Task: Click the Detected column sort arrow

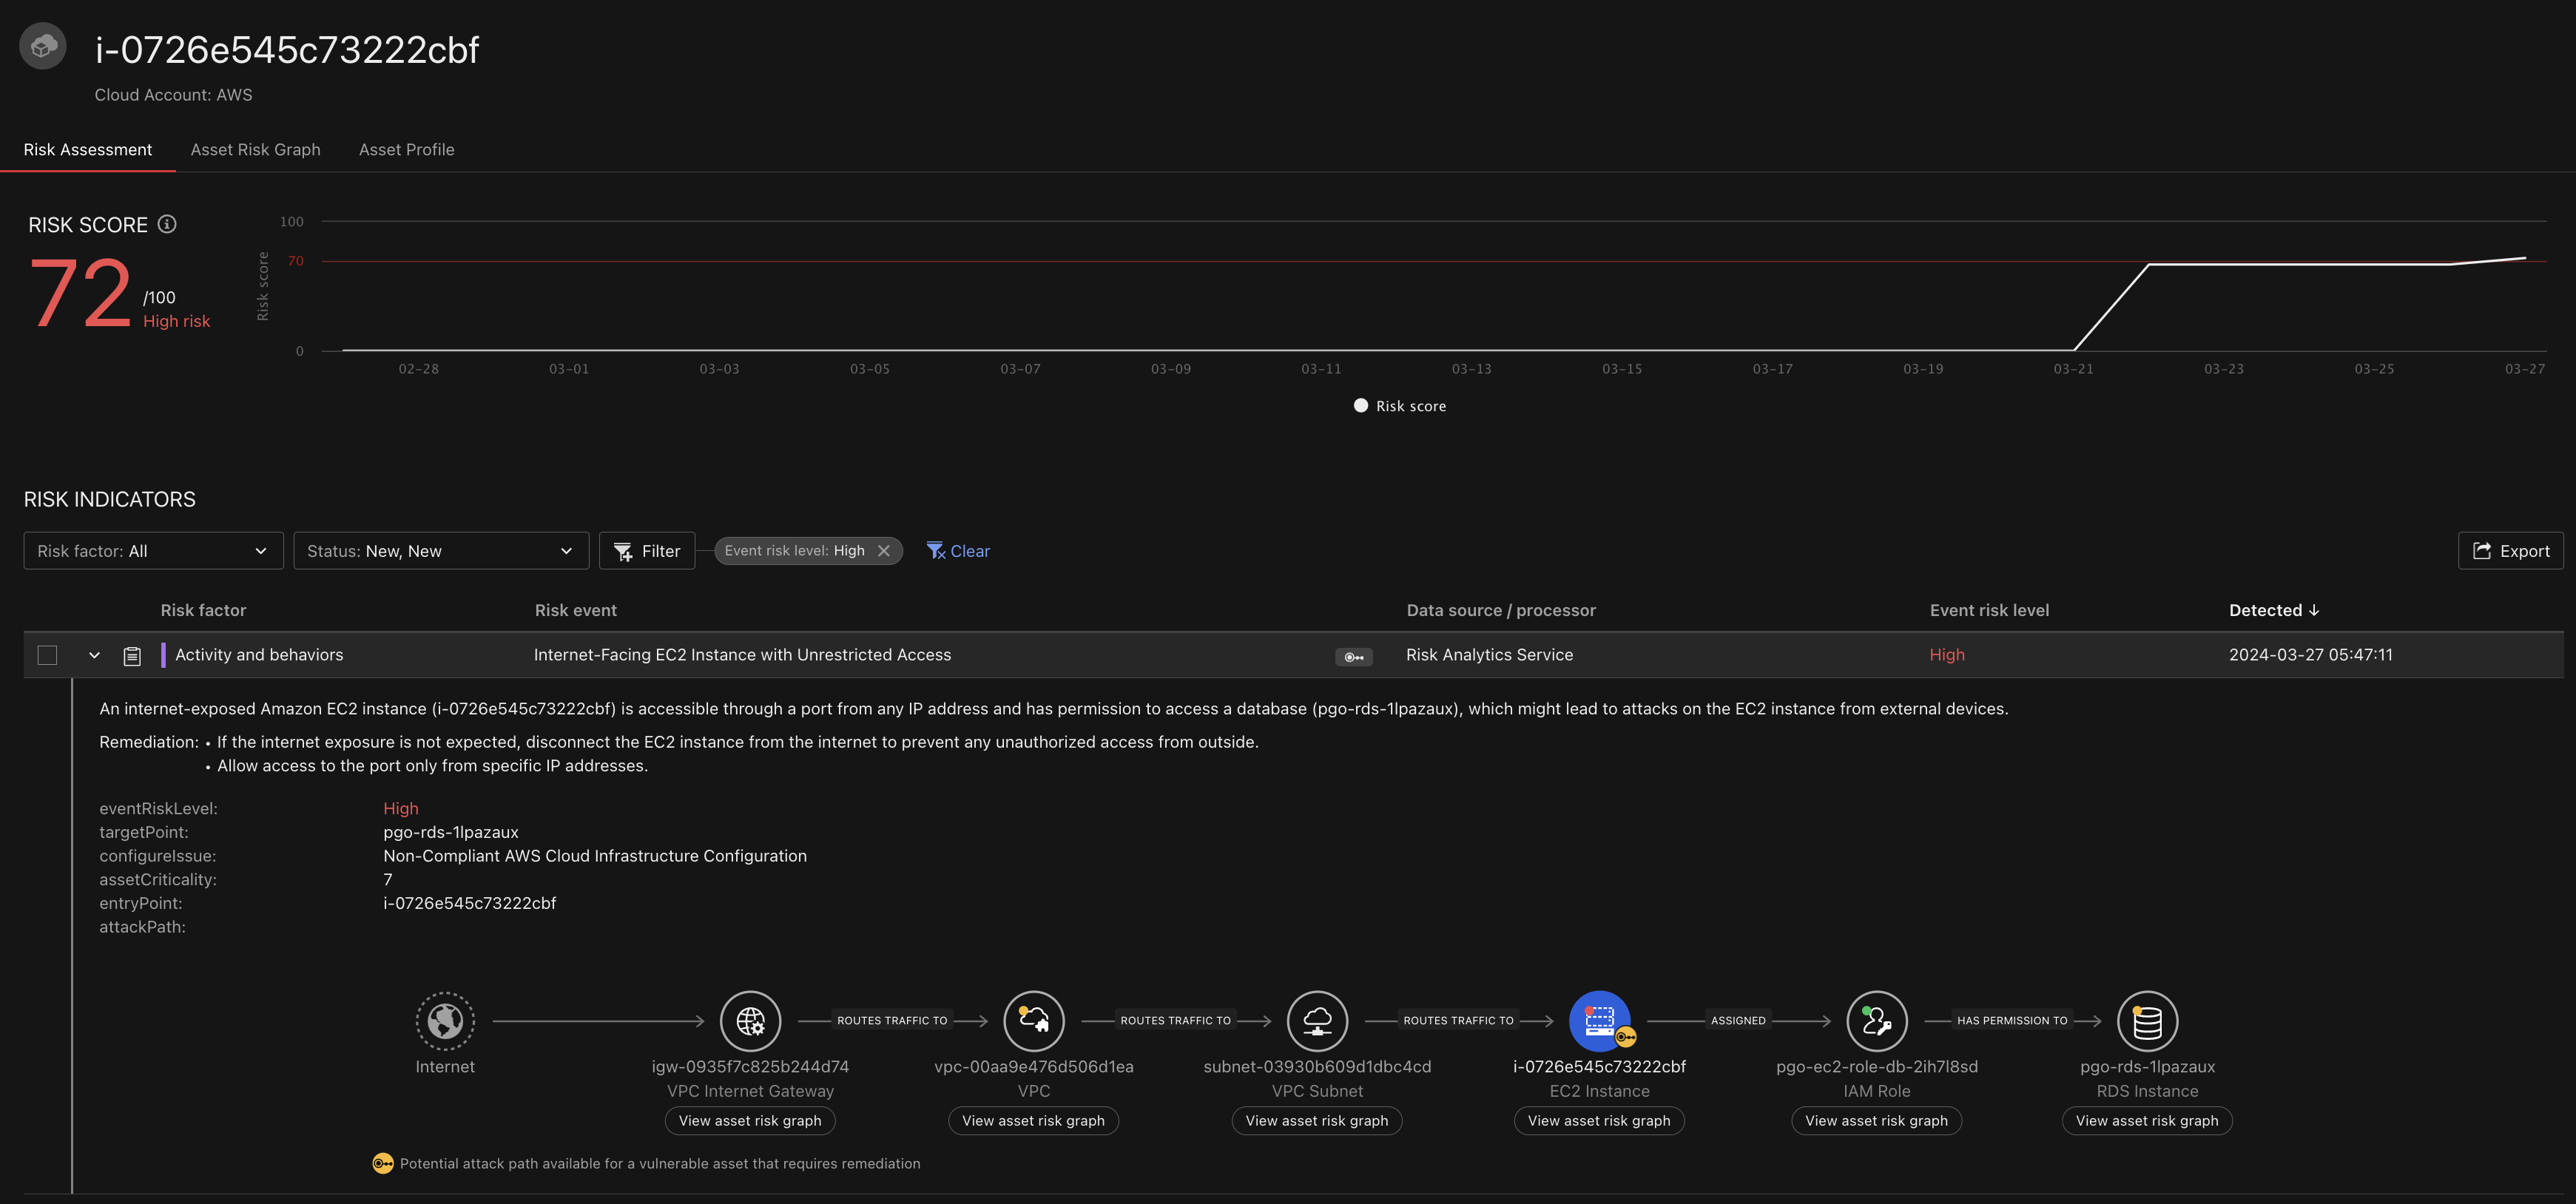Action: [x=2313, y=610]
